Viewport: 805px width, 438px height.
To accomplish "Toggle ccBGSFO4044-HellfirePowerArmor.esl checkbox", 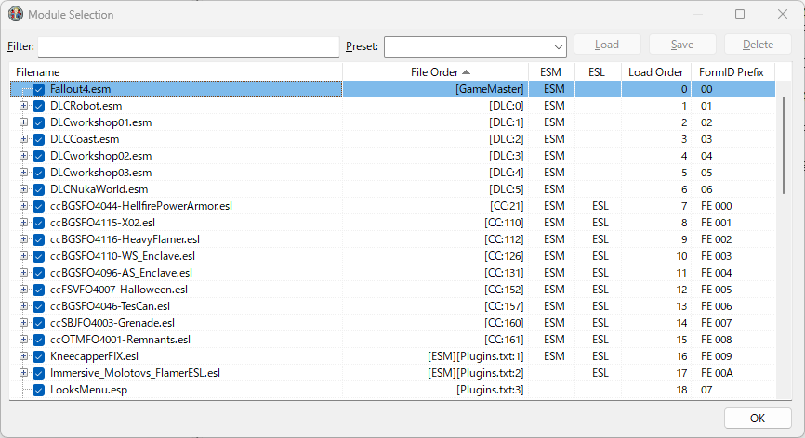I will coord(38,206).
